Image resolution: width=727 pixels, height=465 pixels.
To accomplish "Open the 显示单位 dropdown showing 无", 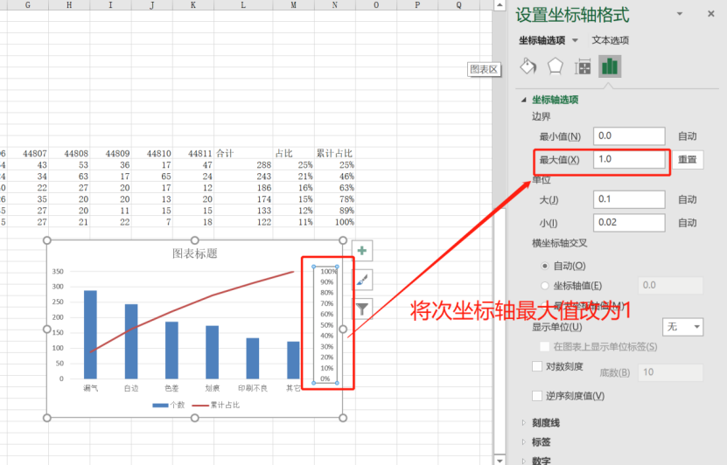I will (682, 327).
